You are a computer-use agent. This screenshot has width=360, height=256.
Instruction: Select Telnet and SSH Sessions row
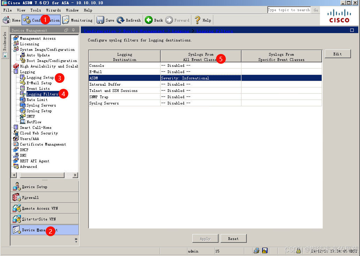(205, 91)
